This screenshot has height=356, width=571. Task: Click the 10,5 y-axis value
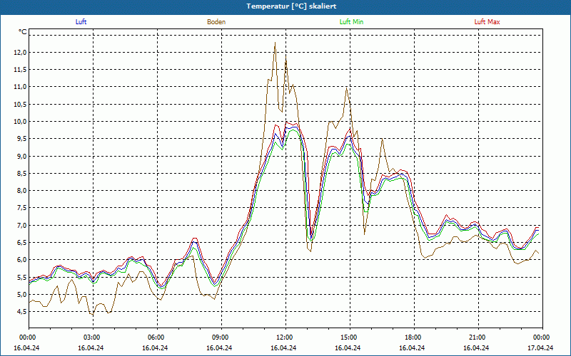(21, 104)
